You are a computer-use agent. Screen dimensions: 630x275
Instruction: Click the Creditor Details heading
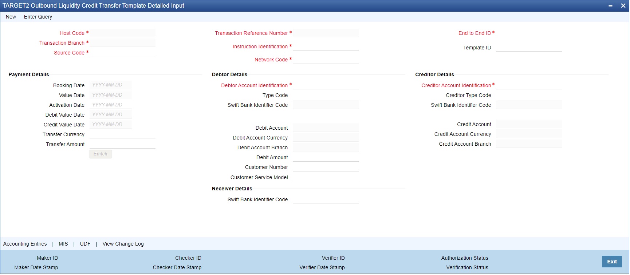pos(434,74)
